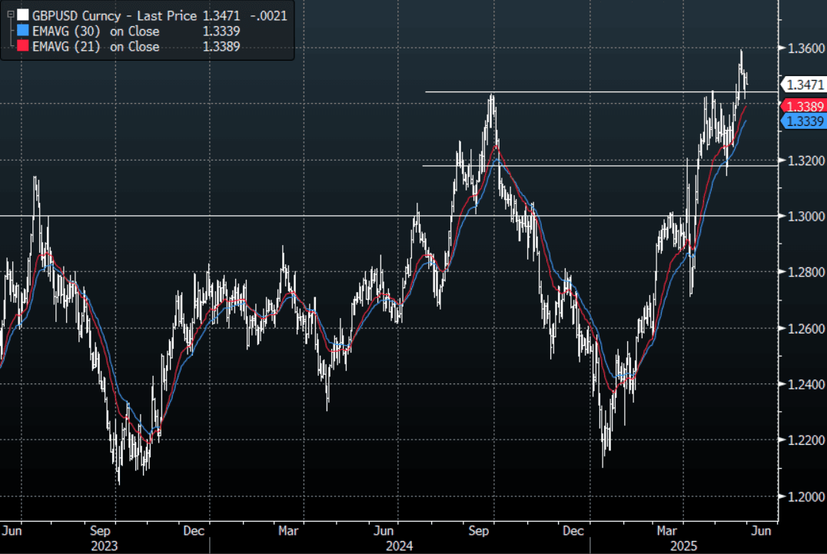Click the 1.3600 y-axis arrow marker

(780, 48)
